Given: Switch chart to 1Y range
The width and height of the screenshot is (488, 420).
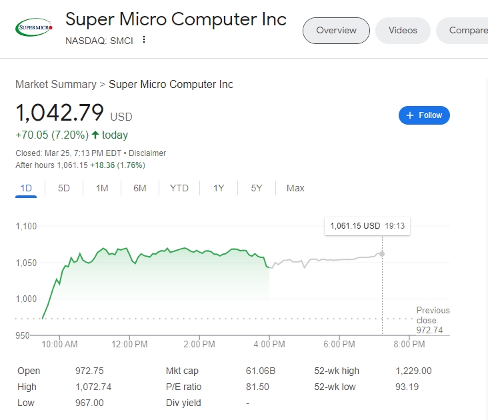Looking at the screenshot, I should 219,188.
